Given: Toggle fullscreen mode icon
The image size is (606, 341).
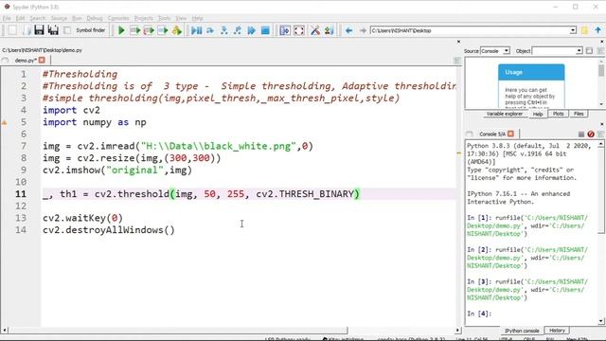Looking at the screenshot, I should [x=299, y=30].
